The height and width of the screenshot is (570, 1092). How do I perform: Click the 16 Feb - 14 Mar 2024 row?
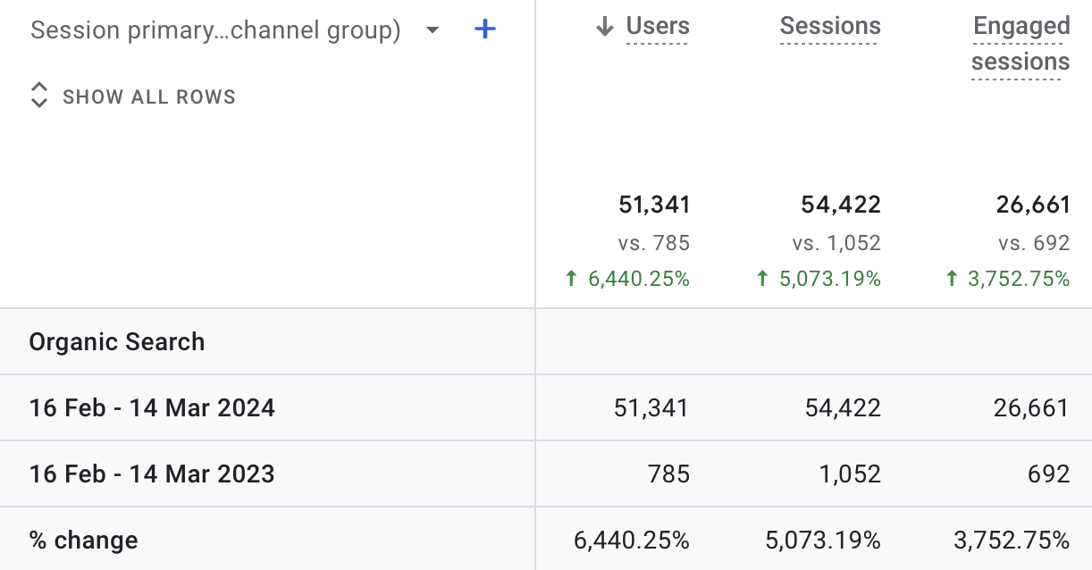(x=546, y=408)
